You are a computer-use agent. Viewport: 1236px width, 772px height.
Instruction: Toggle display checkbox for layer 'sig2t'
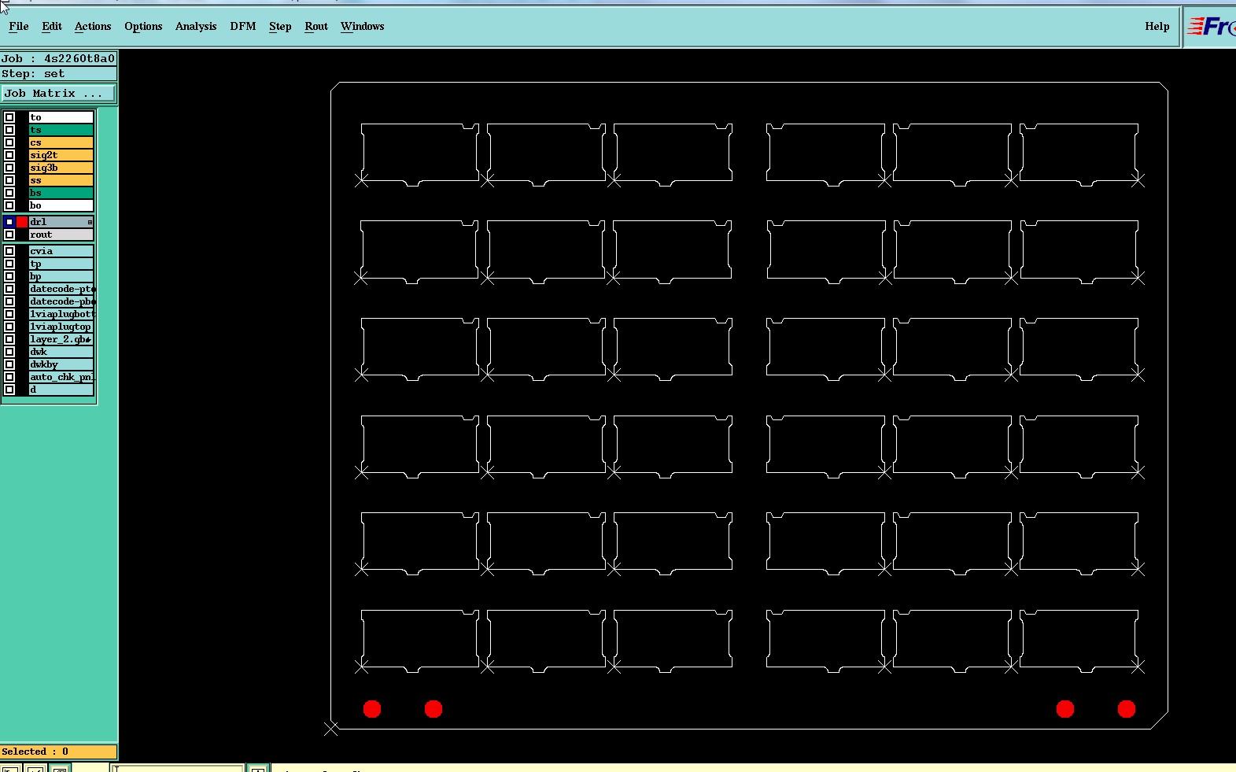click(9, 155)
